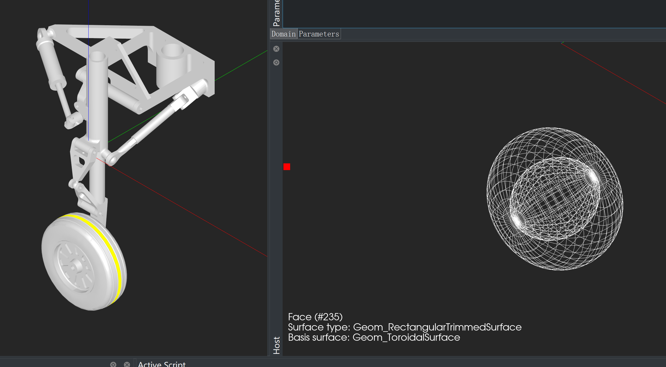Click the red square marker in viewer
666x367 pixels.
[287, 167]
